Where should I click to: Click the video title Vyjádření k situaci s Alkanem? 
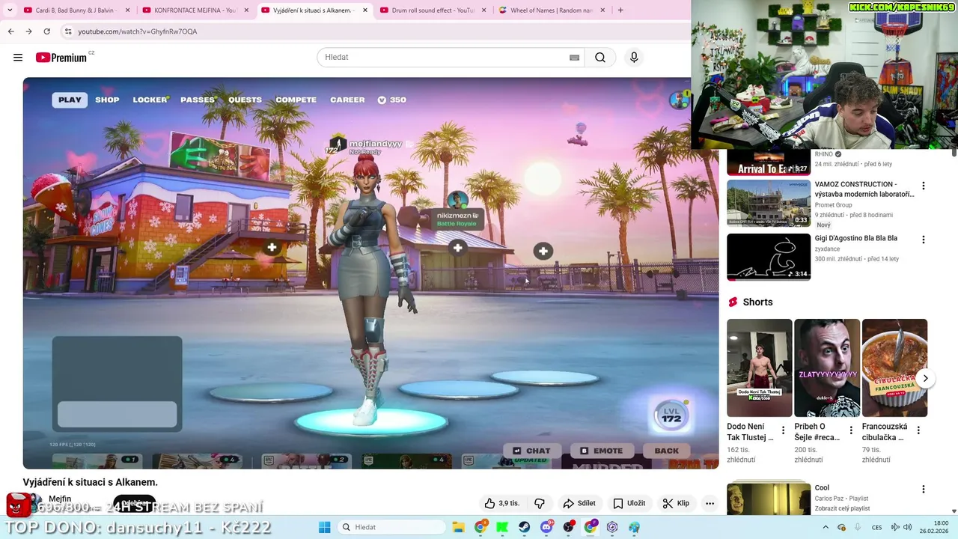(91, 482)
